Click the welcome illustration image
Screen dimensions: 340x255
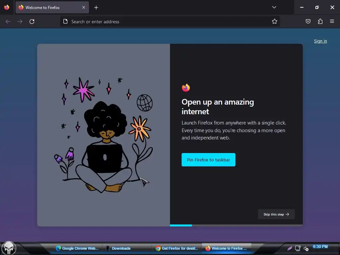pos(104,135)
